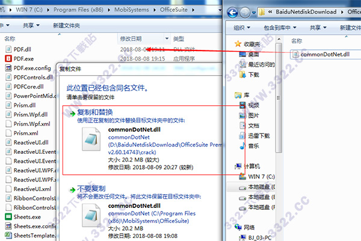361x241 pixels.
Task: Sort by Type (类型) column
Action: (179, 38)
